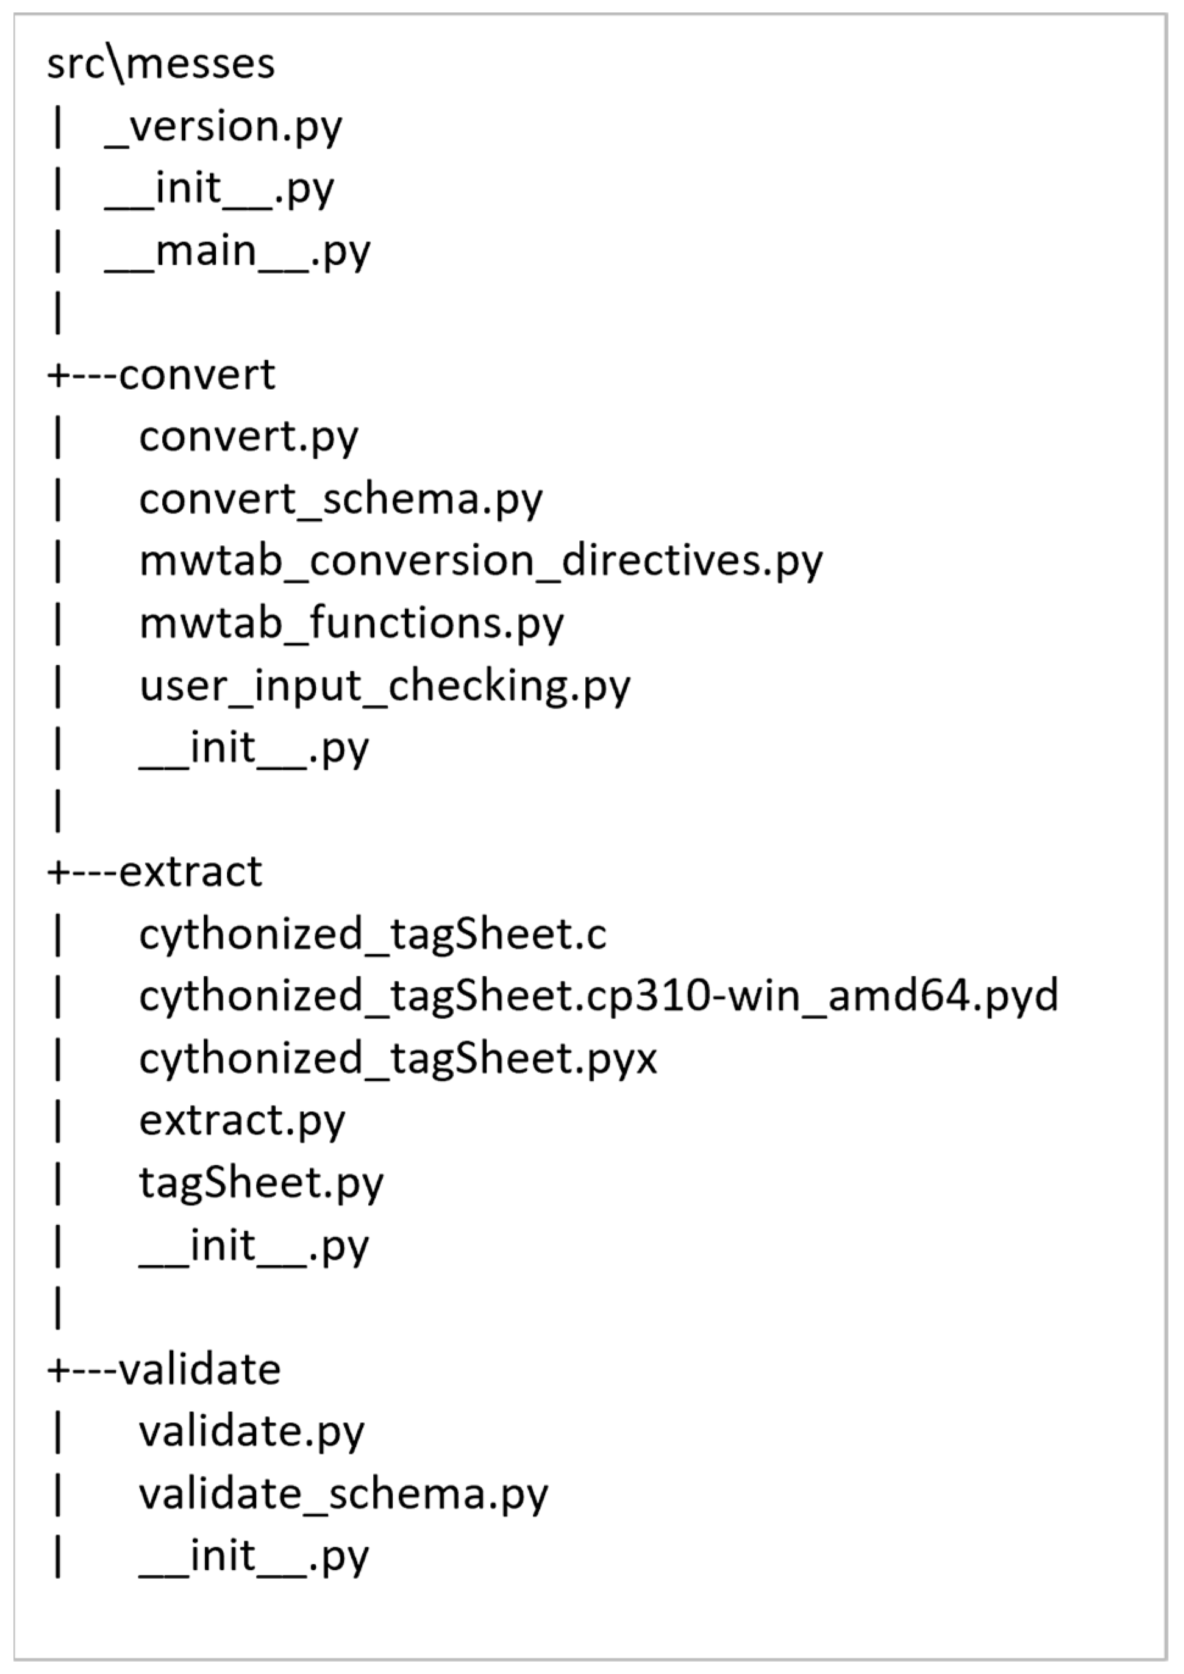The image size is (1184, 1674).
Task: Open the __main__.py file
Action: pos(238,251)
